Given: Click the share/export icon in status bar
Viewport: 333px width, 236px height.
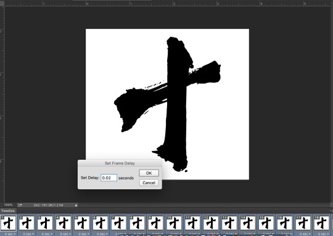Looking at the screenshot, I should click(20, 205).
